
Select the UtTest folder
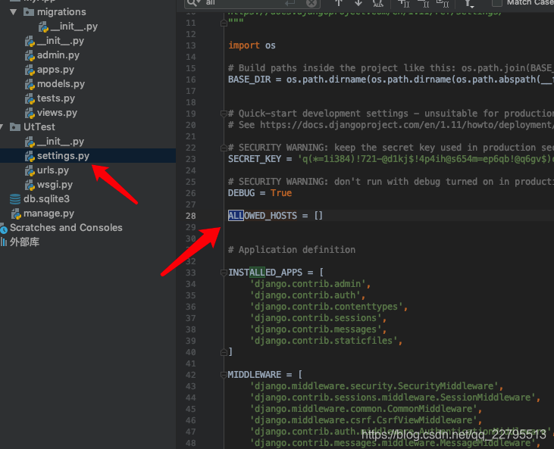[39, 127]
